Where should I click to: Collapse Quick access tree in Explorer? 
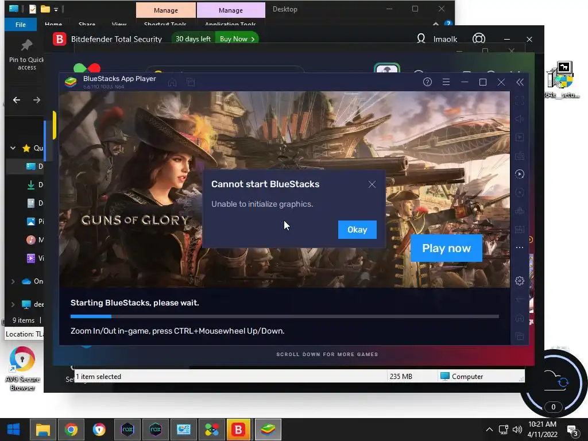tap(13, 148)
